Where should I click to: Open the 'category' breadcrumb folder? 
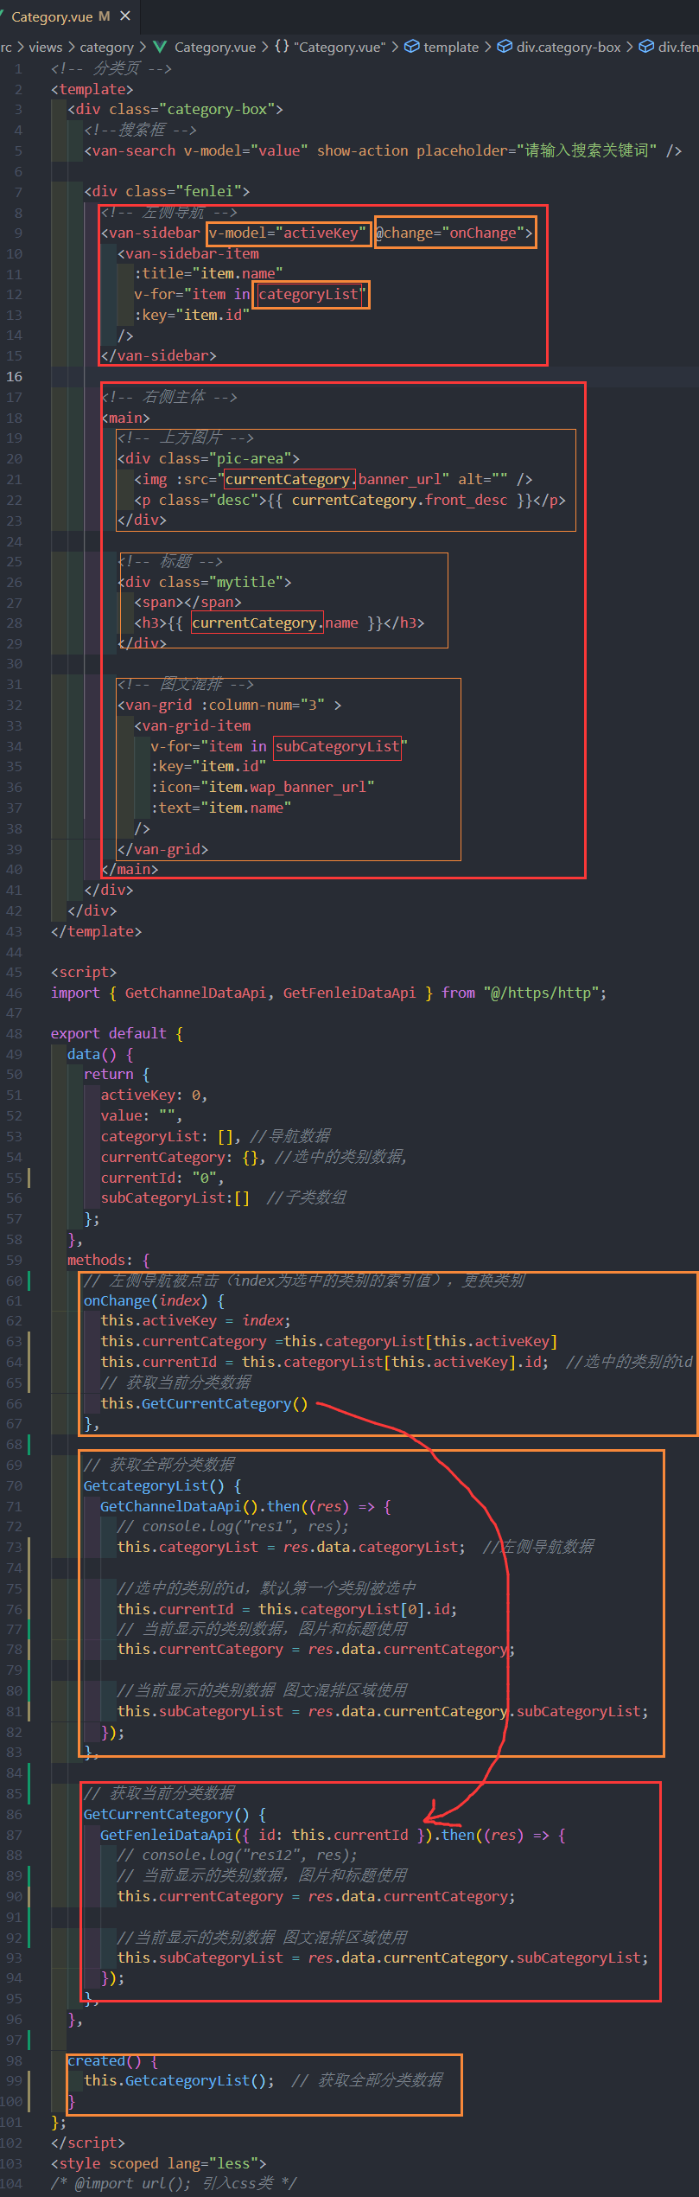coord(106,48)
